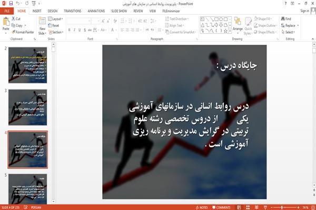Click the zoom slider handle
Screen dimensions: 316x210
click(282, 207)
